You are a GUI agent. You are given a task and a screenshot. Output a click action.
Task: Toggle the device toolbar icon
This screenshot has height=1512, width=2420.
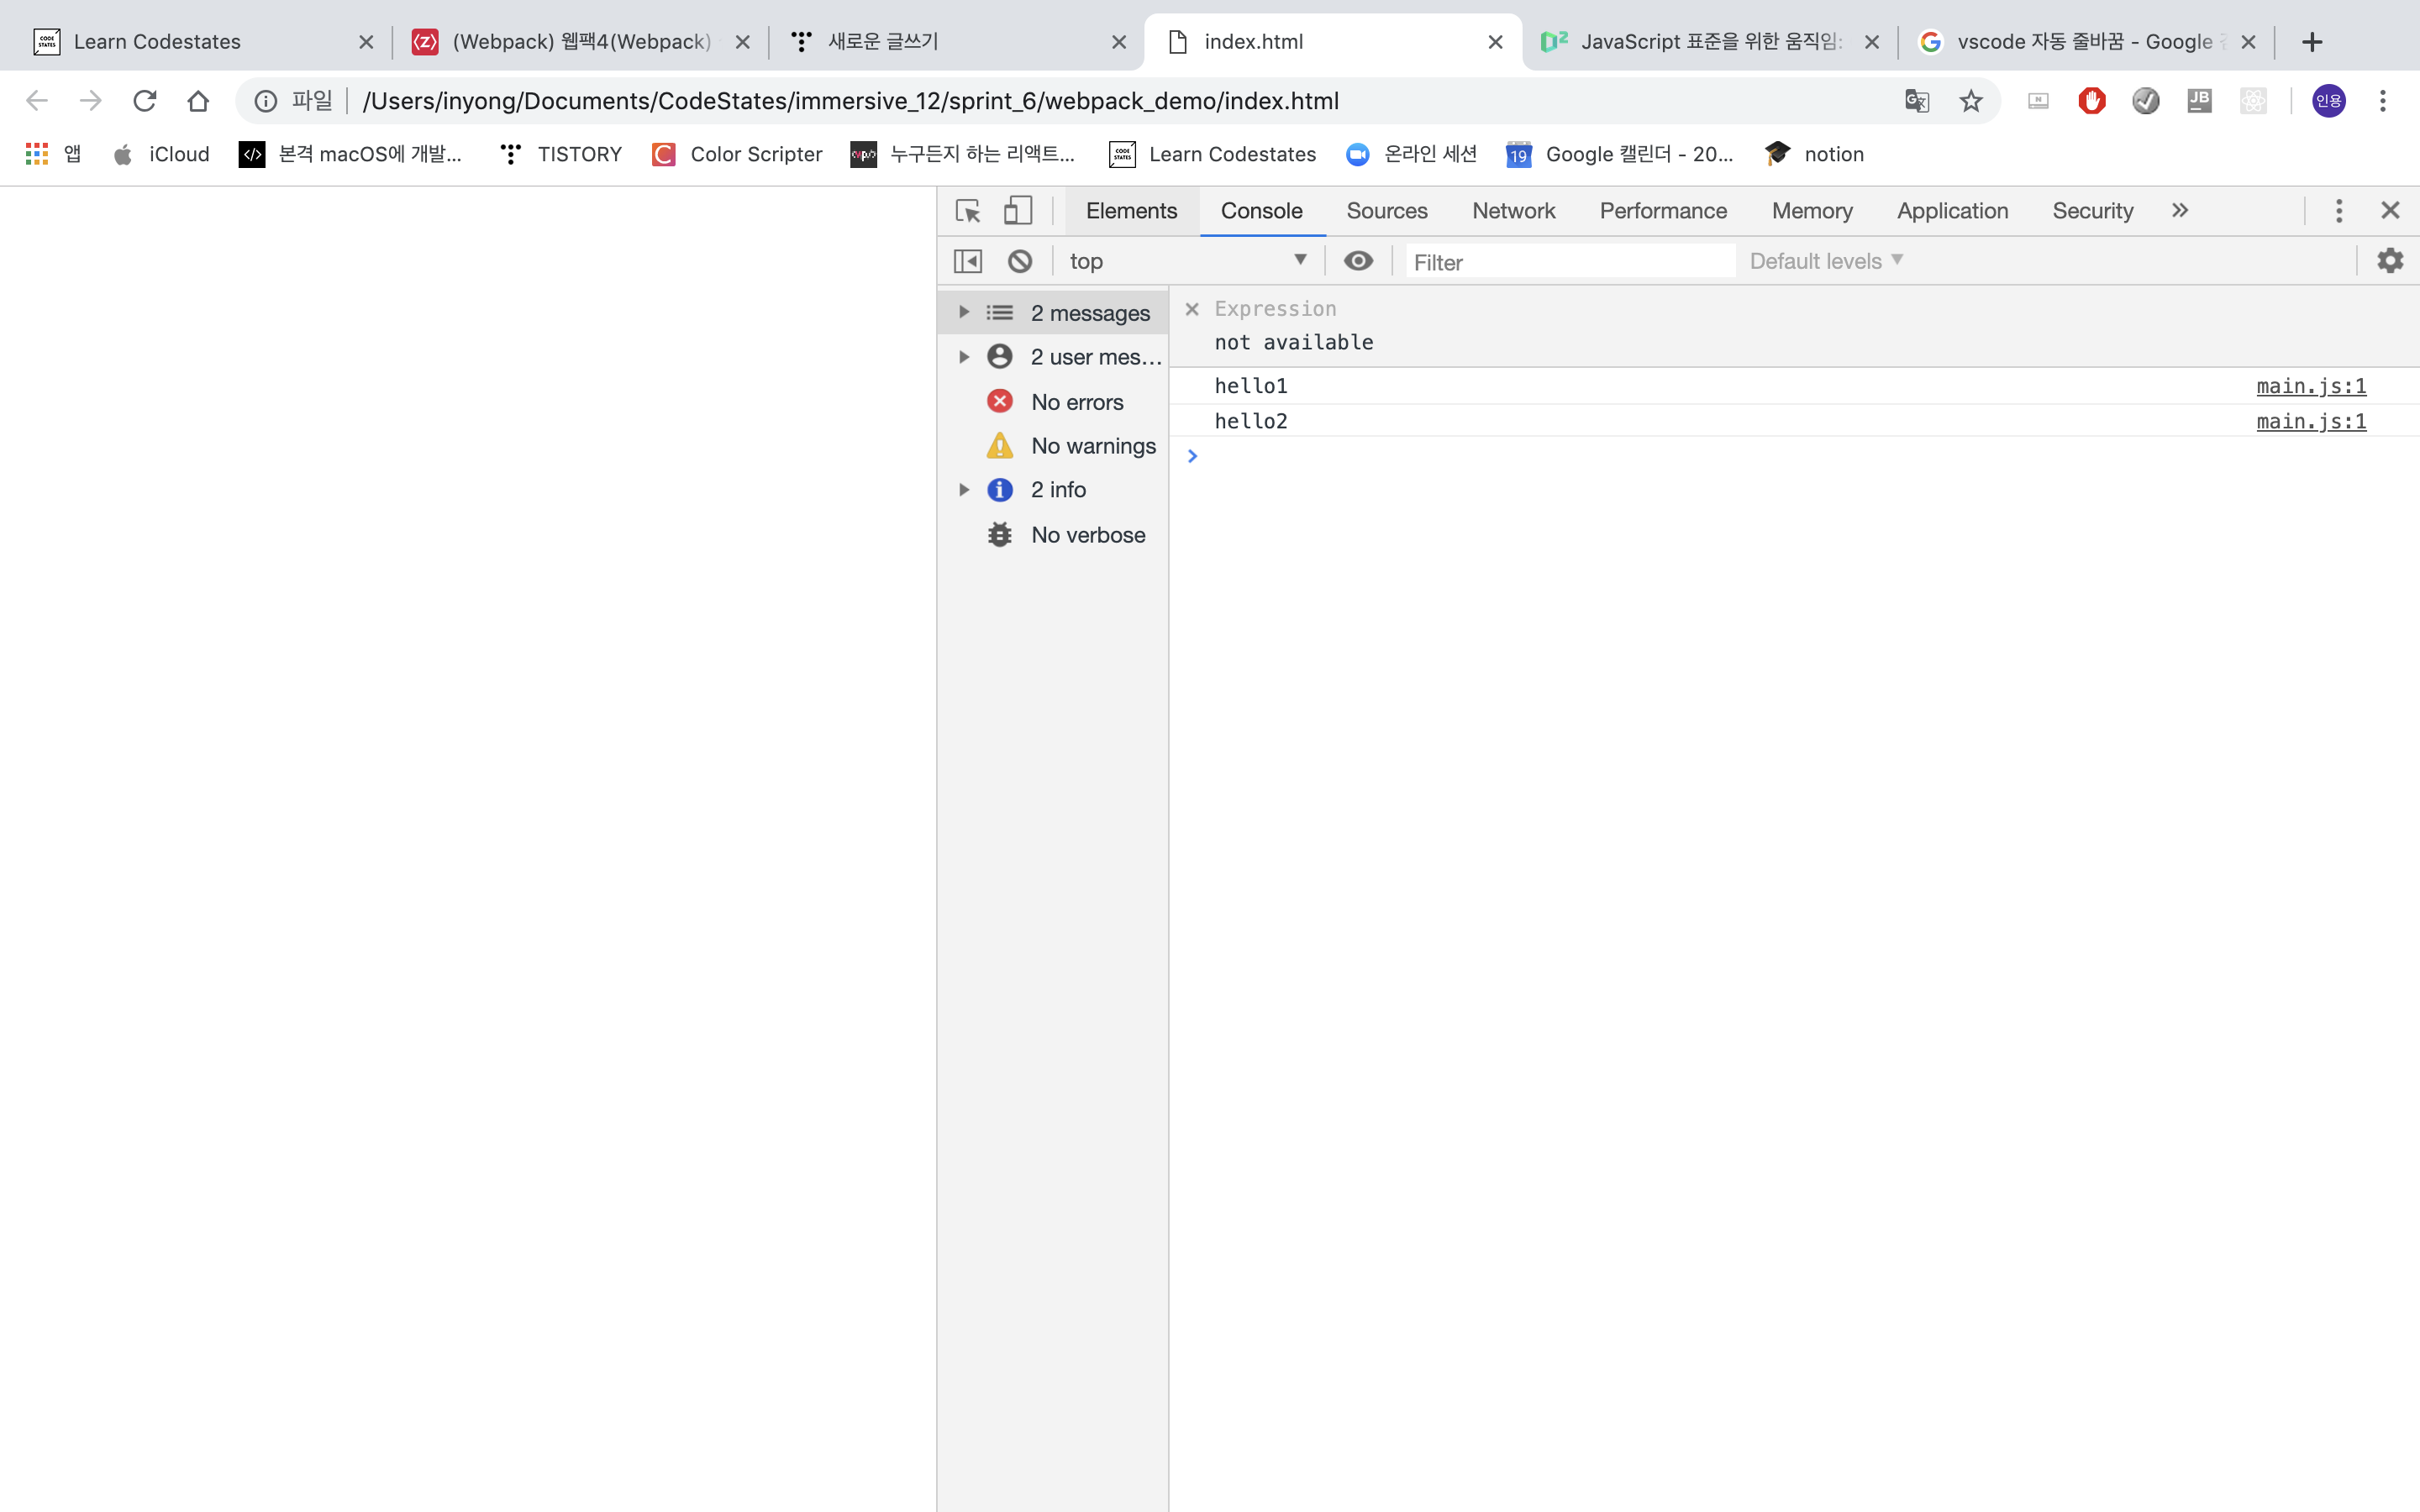tap(1017, 211)
